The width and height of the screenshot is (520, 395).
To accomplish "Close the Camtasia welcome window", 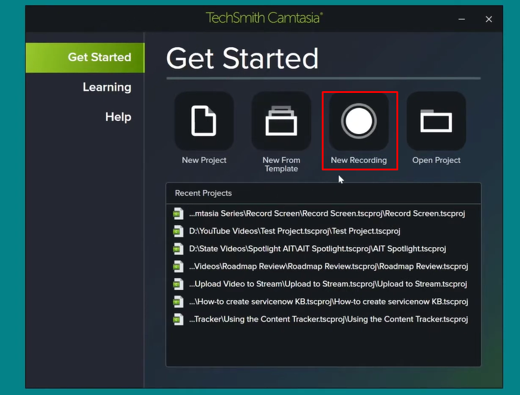I will coord(489,19).
